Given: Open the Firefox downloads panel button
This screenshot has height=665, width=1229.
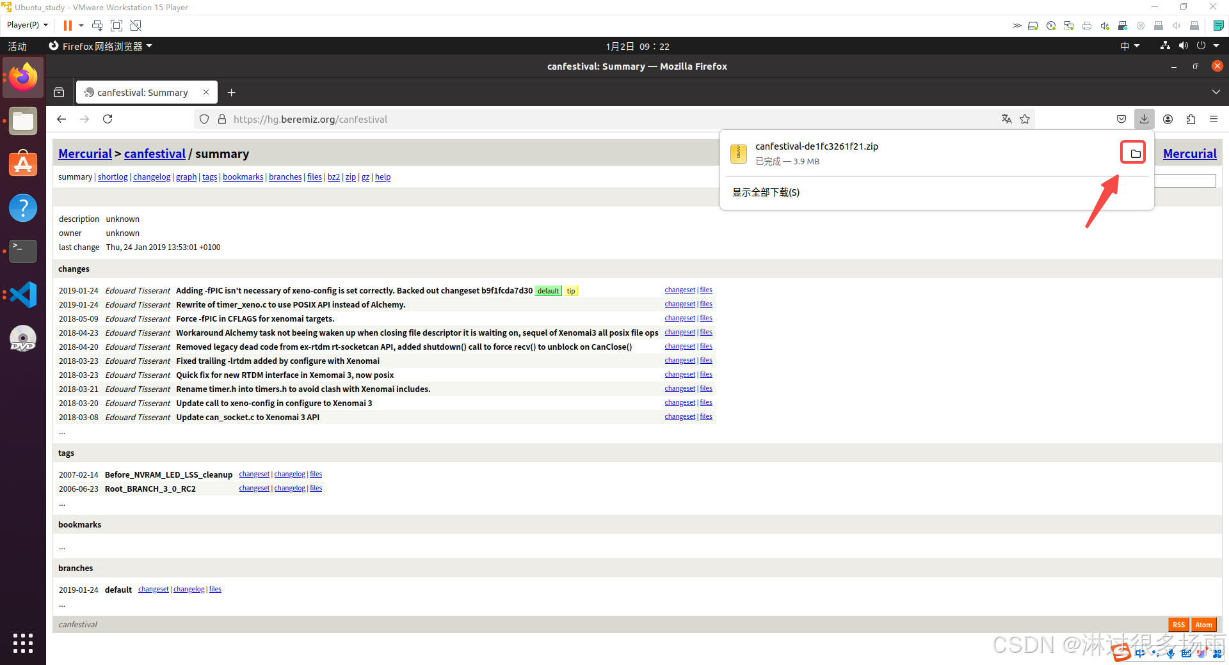Looking at the screenshot, I should click(1144, 119).
